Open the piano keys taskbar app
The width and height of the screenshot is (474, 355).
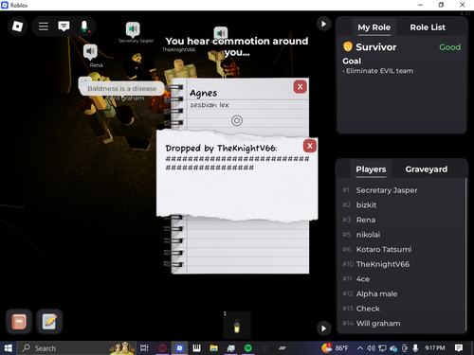[x=196, y=348]
